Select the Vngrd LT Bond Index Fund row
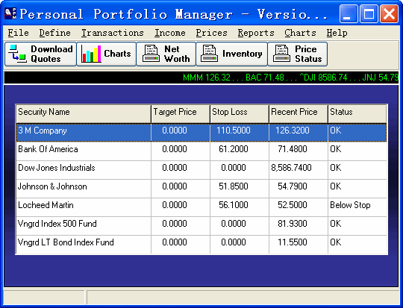The image size is (403, 308). coord(201,245)
